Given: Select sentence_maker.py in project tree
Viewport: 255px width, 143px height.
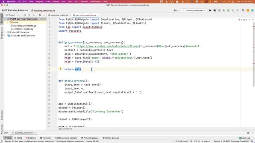Looking at the screenshot, I should 23,29.
